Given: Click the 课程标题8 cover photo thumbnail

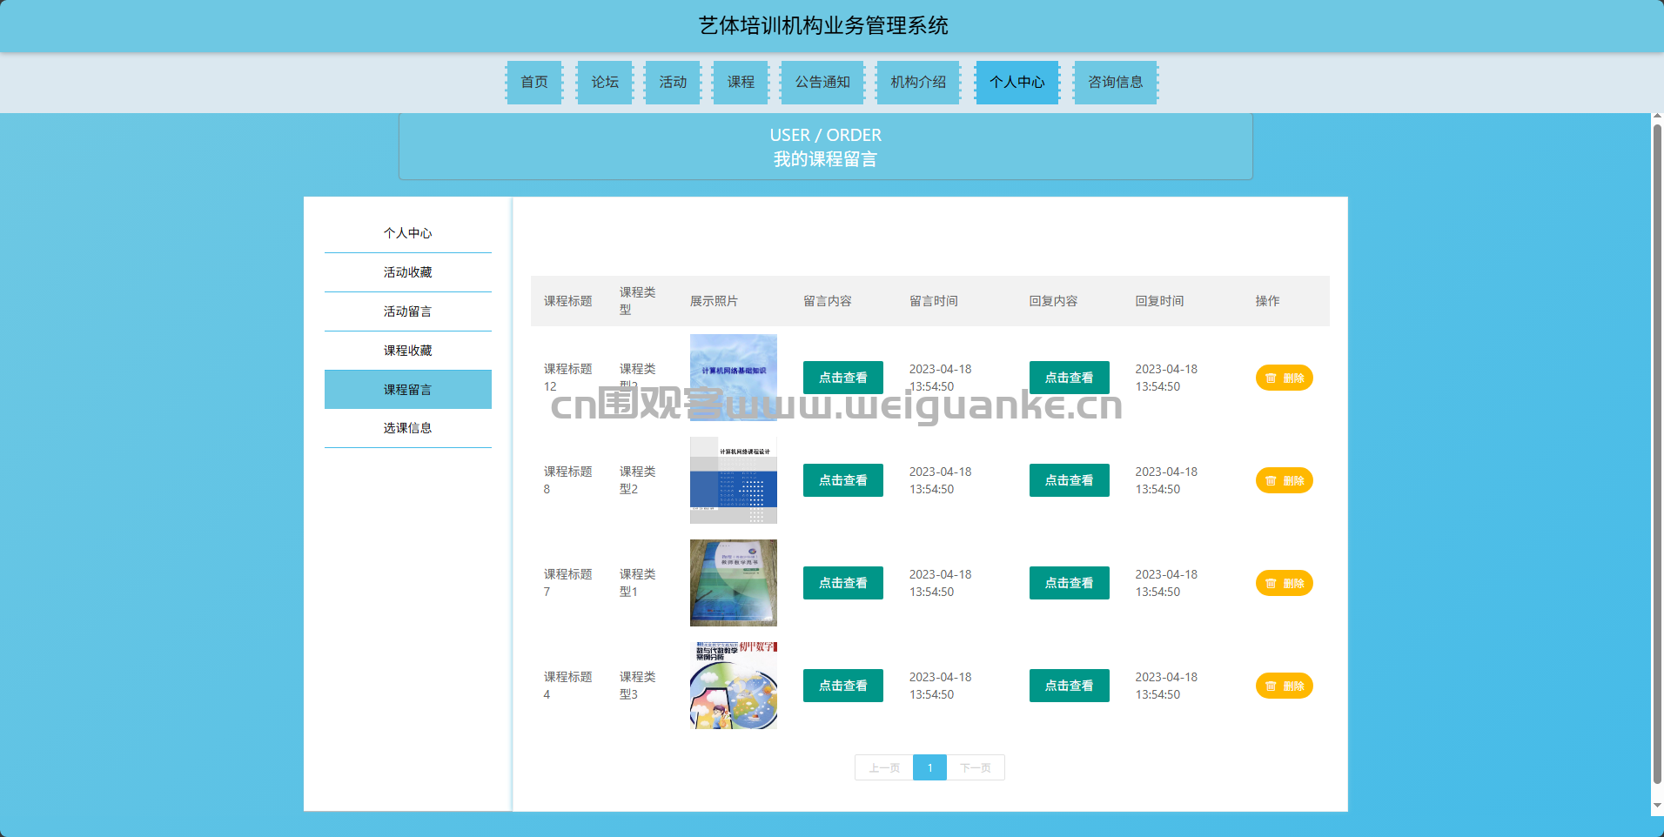Looking at the screenshot, I should [734, 480].
